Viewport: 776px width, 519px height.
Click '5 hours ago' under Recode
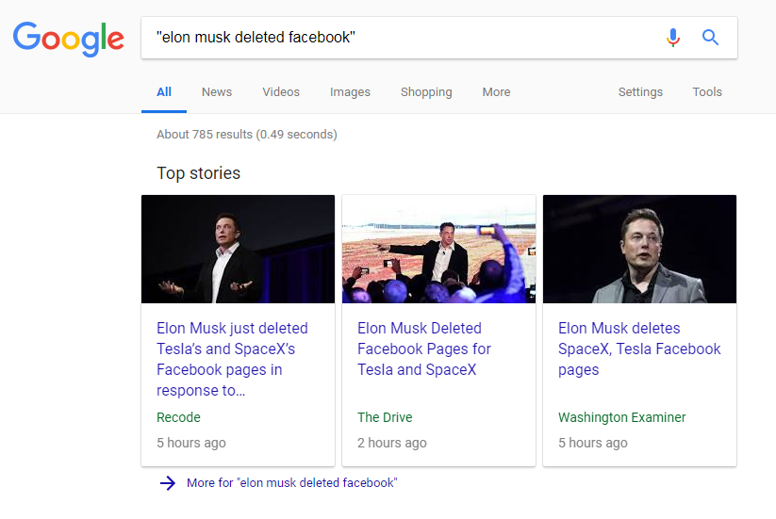tap(191, 444)
